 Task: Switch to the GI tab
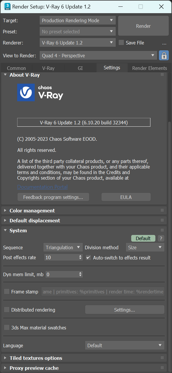click(80, 68)
